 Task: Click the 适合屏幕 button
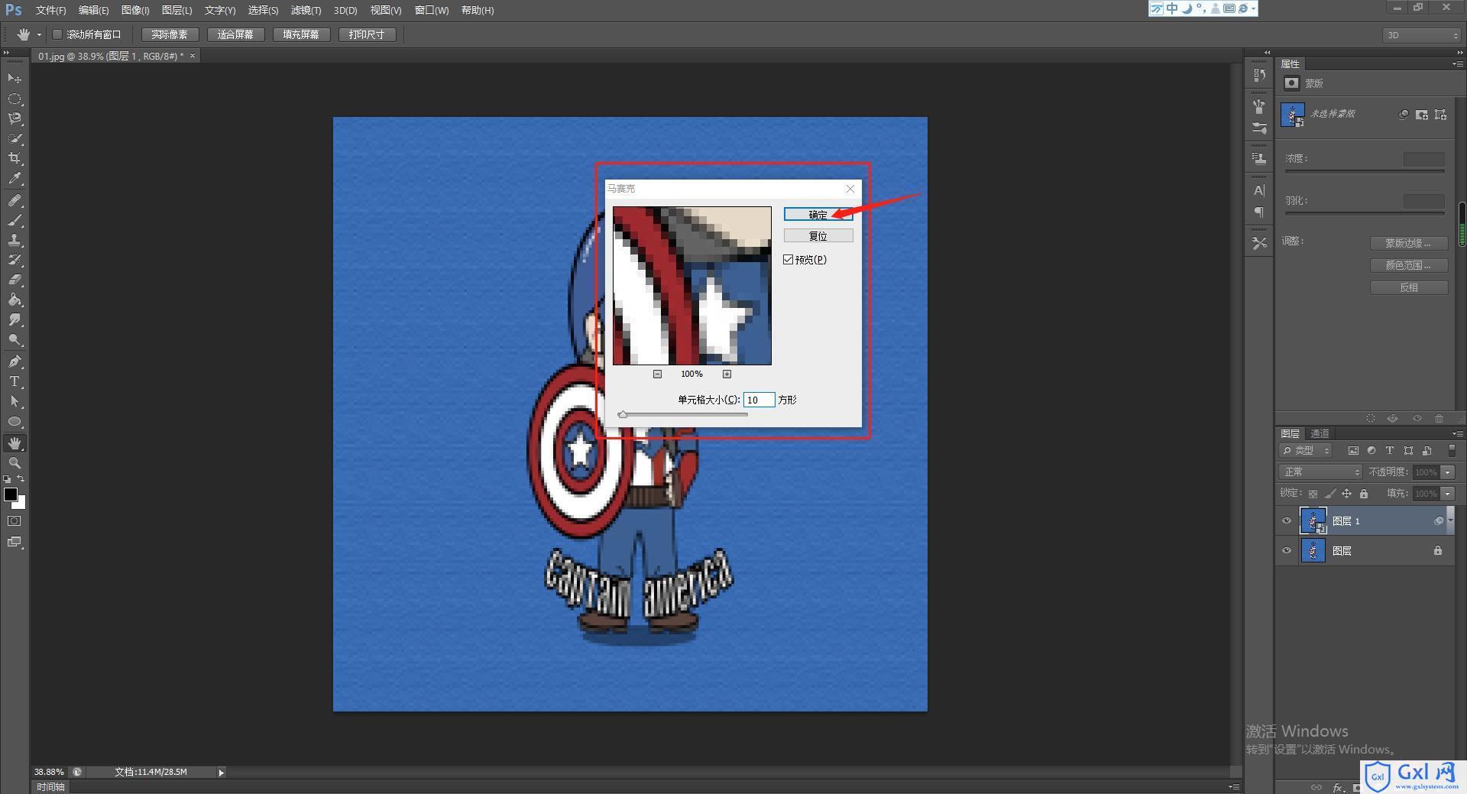[235, 34]
